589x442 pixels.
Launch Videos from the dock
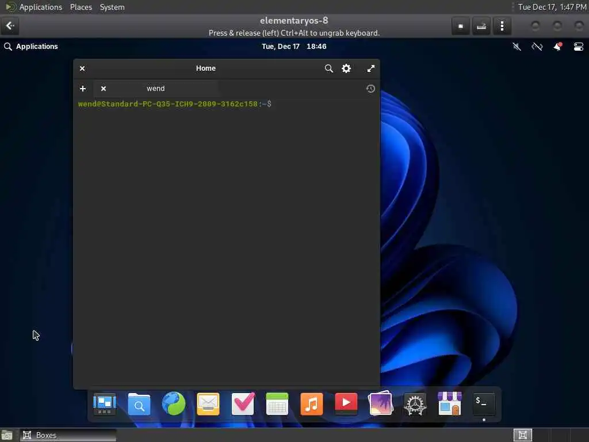point(346,404)
